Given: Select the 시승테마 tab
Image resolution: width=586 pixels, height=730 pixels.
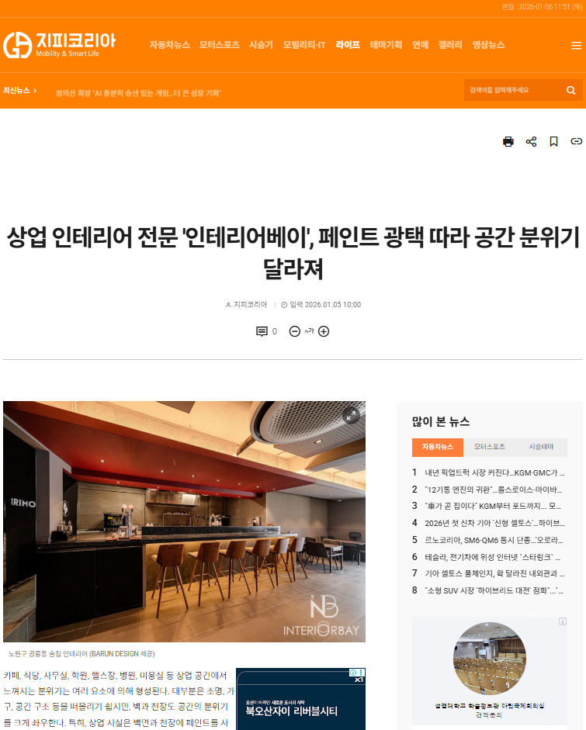Looking at the screenshot, I should (x=541, y=447).
